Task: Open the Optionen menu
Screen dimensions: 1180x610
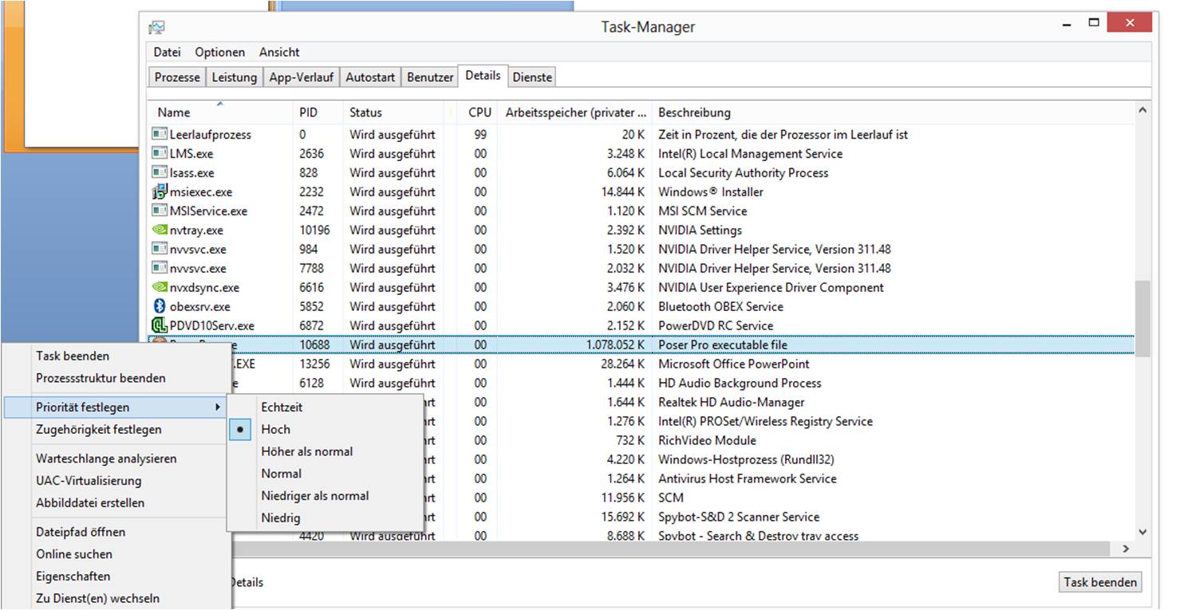Action: pos(219,52)
